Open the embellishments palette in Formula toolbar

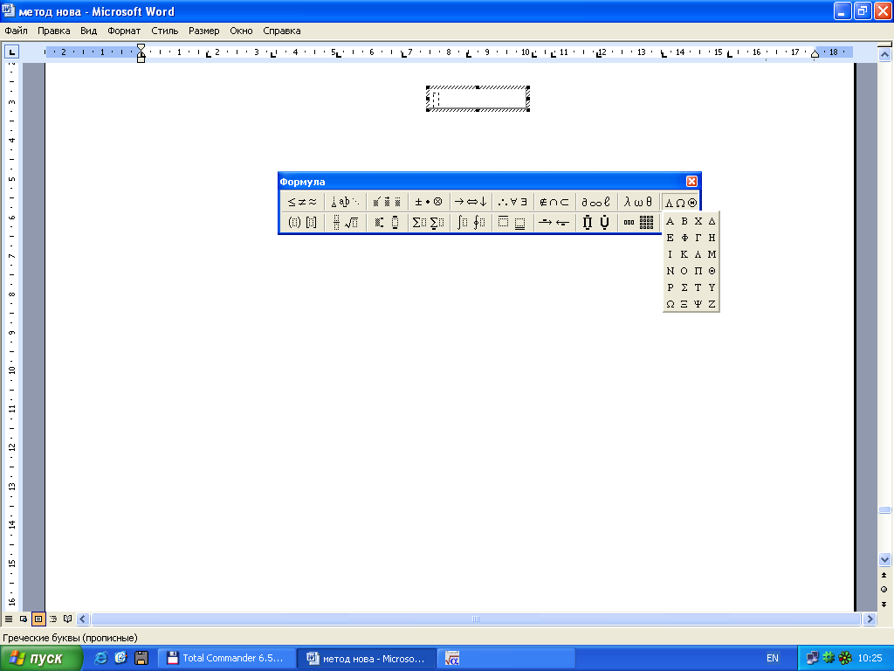coord(387,202)
